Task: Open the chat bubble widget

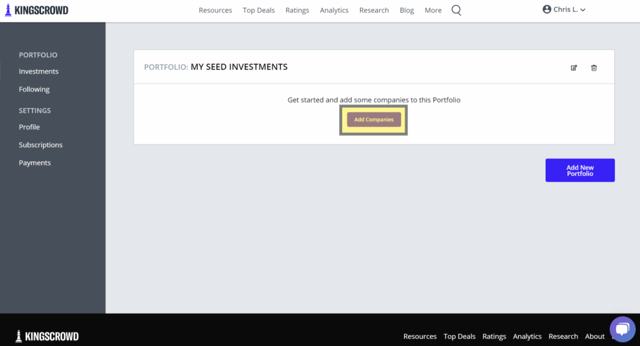Action: [622, 330]
